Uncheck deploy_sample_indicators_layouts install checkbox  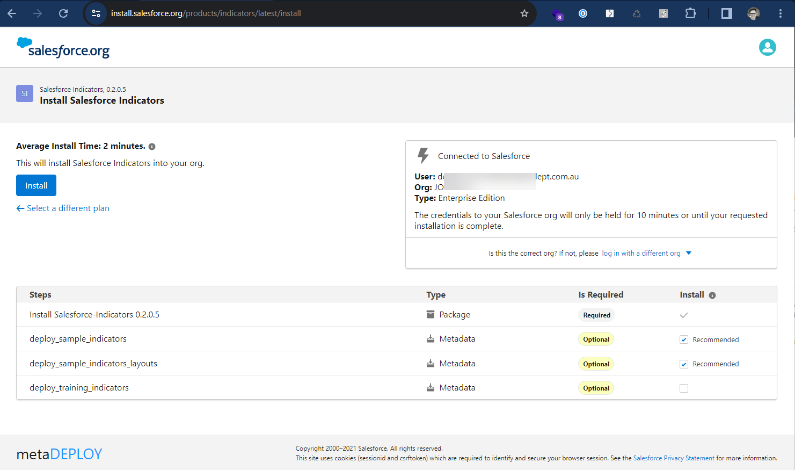(x=684, y=364)
